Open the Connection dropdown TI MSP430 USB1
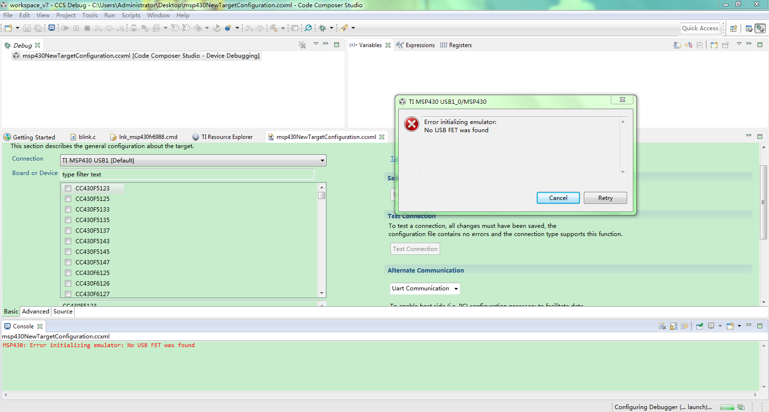This screenshot has width=769, height=412. click(193, 161)
